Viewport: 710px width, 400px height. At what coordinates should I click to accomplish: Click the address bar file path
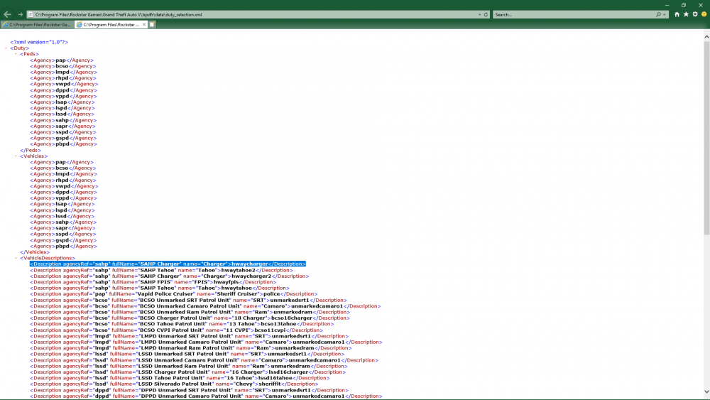point(119,14)
